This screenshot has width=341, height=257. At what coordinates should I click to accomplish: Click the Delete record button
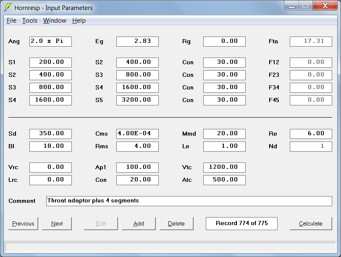176,223
